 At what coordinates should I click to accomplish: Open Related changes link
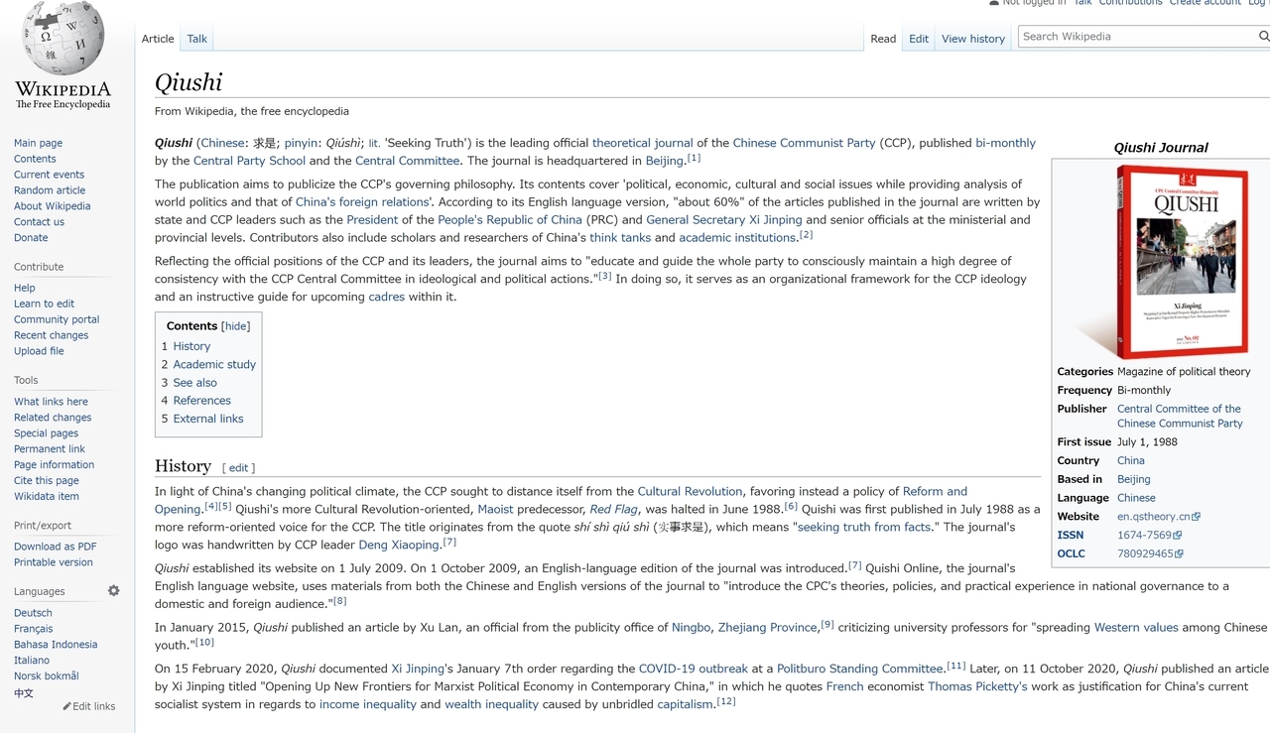click(x=53, y=418)
